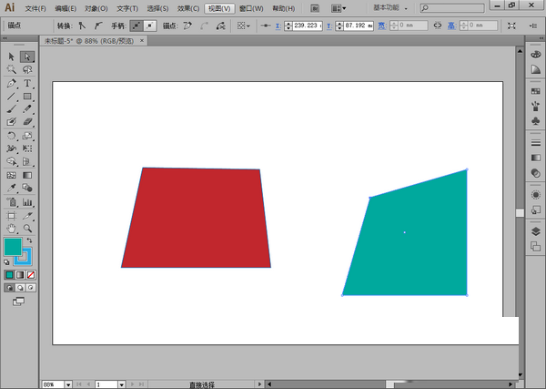Open the 视图(V) menu
The width and height of the screenshot is (546, 389).
(218, 8)
